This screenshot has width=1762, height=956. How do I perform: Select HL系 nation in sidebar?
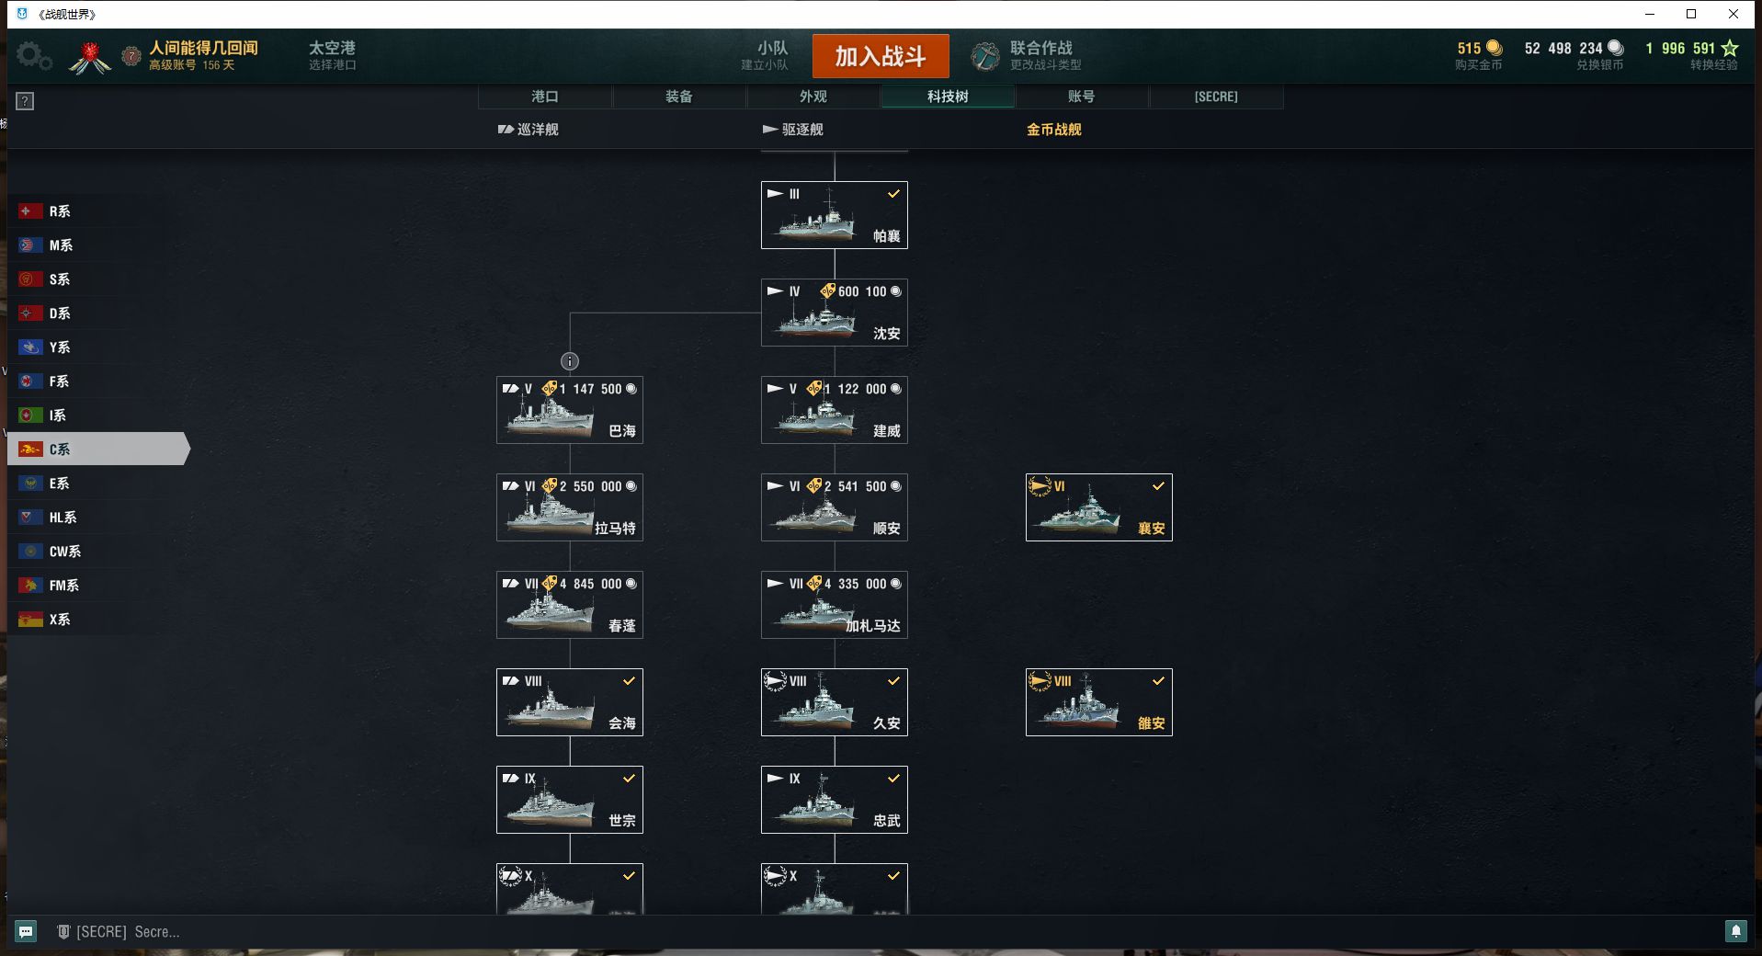[x=97, y=517]
